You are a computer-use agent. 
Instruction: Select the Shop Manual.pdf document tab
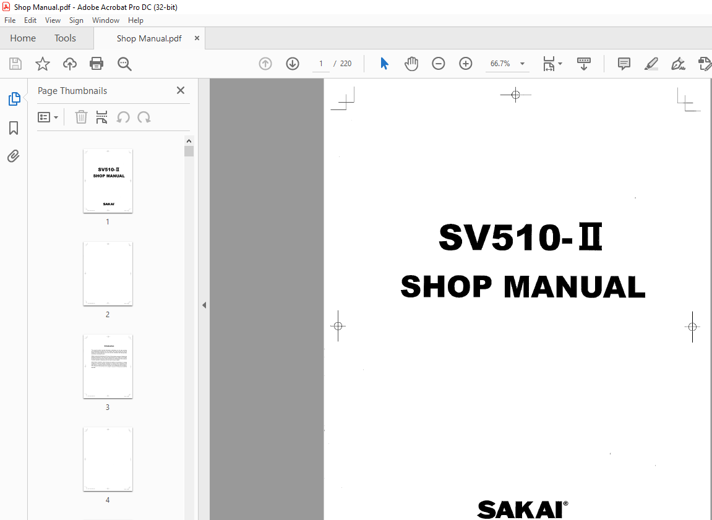pyautogui.click(x=149, y=38)
